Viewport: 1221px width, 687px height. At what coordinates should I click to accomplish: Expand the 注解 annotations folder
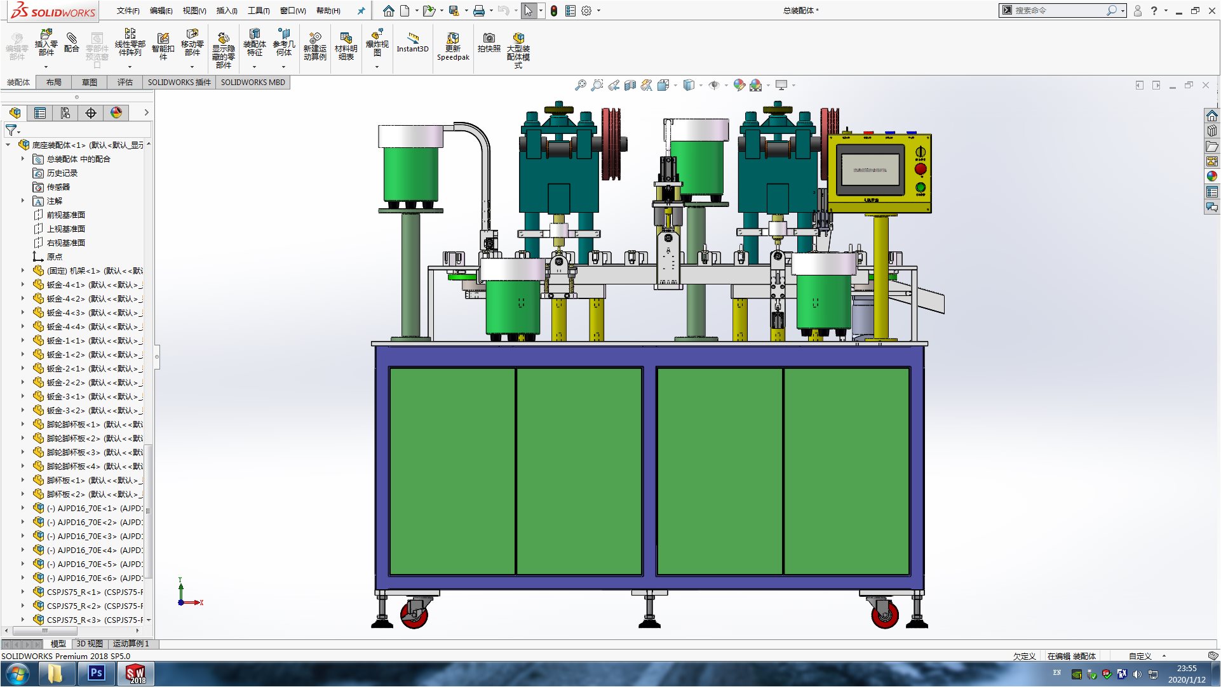pos(23,201)
